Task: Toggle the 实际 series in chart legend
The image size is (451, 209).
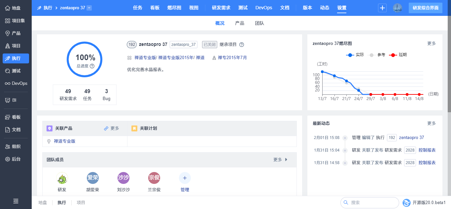Action: (x=355, y=55)
